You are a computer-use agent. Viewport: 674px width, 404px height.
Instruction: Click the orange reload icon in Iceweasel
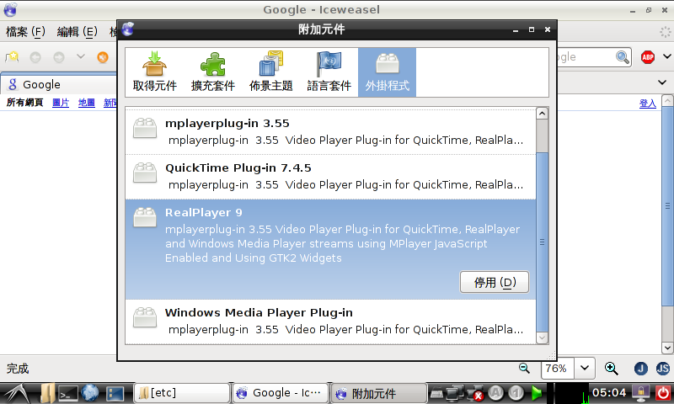[x=103, y=57]
